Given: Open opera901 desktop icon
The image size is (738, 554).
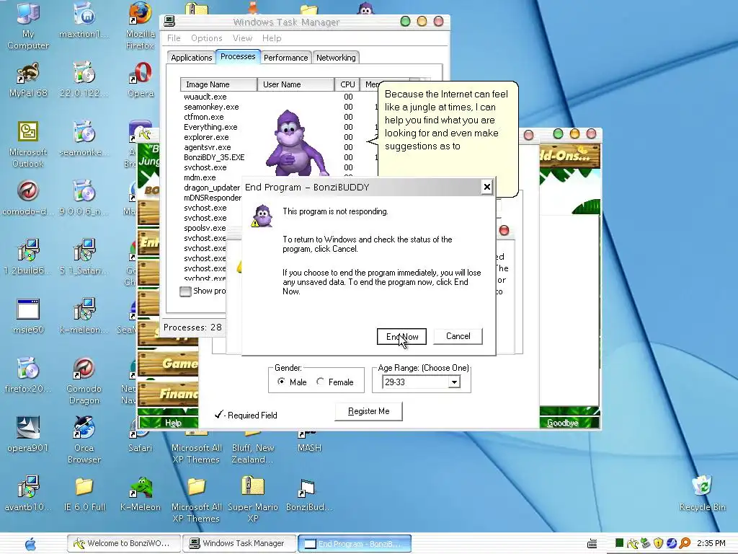Looking at the screenshot, I should pos(28,434).
